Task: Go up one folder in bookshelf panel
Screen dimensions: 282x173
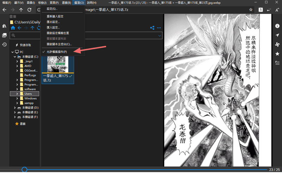Action: (x=32, y=28)
